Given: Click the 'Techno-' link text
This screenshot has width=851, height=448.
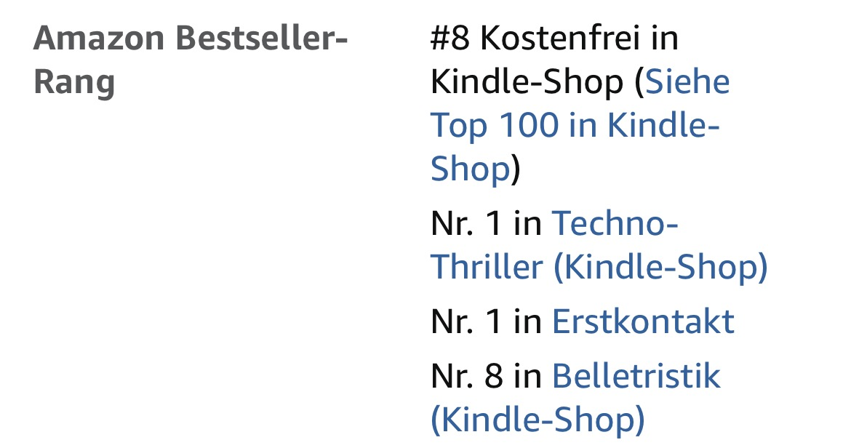Looking at the screenshot, I should [x=615, y=224].
